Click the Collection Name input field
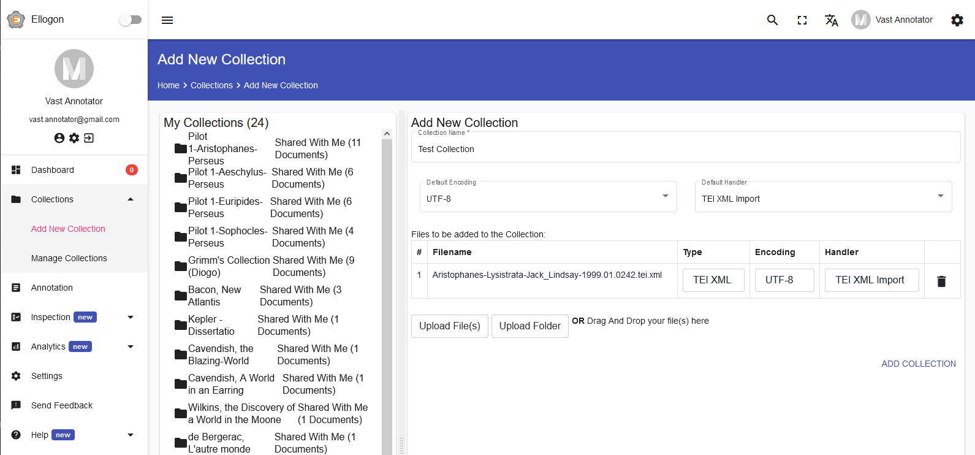975x455 pixels. [x=686, y=148]
